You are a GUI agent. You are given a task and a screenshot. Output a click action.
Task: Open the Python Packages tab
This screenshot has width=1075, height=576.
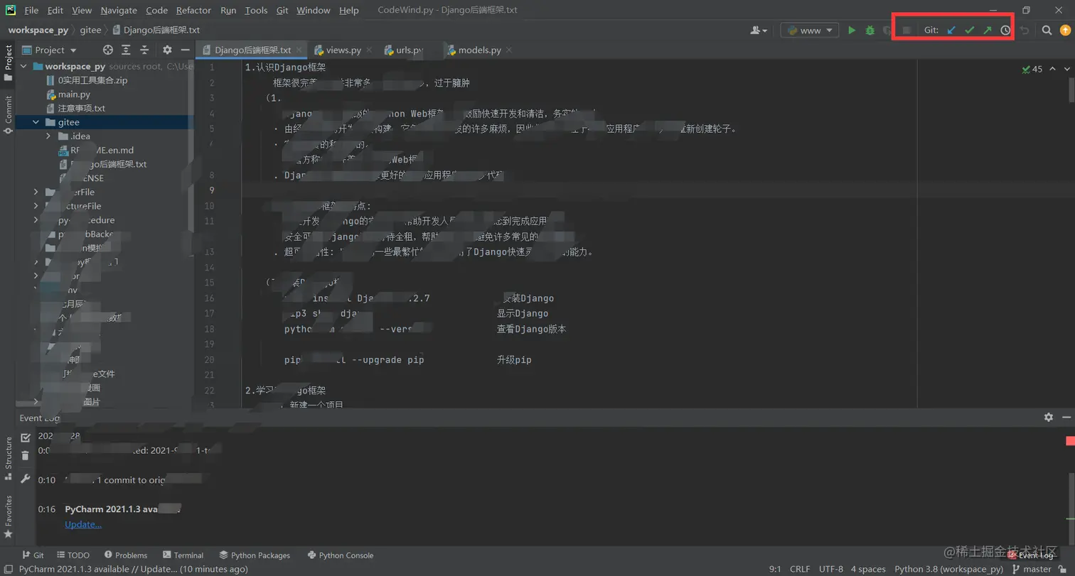255,555
